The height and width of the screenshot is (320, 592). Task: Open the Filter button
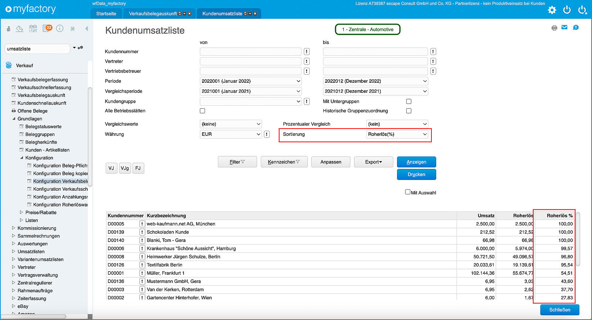[238, 162]
